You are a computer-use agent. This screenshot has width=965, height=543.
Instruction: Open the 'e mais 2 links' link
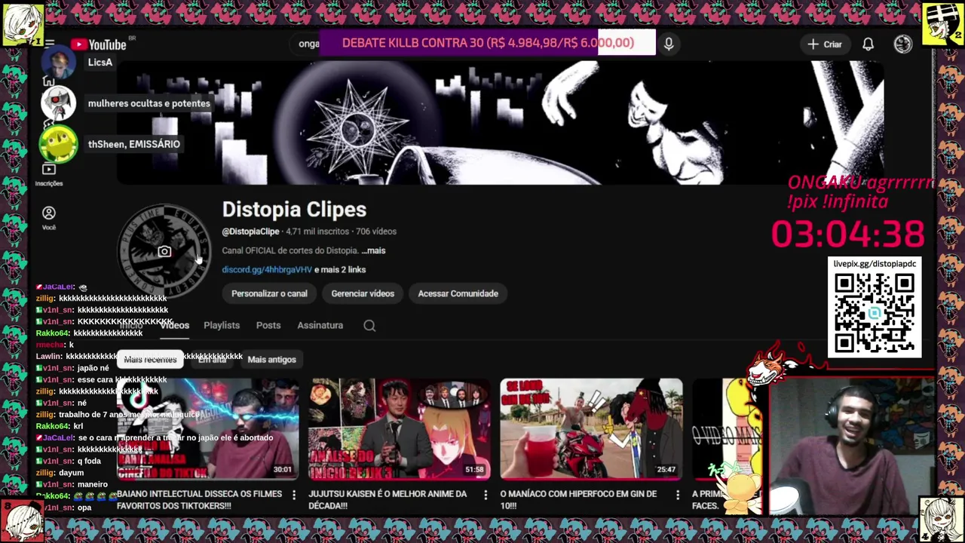coord(340,269)
